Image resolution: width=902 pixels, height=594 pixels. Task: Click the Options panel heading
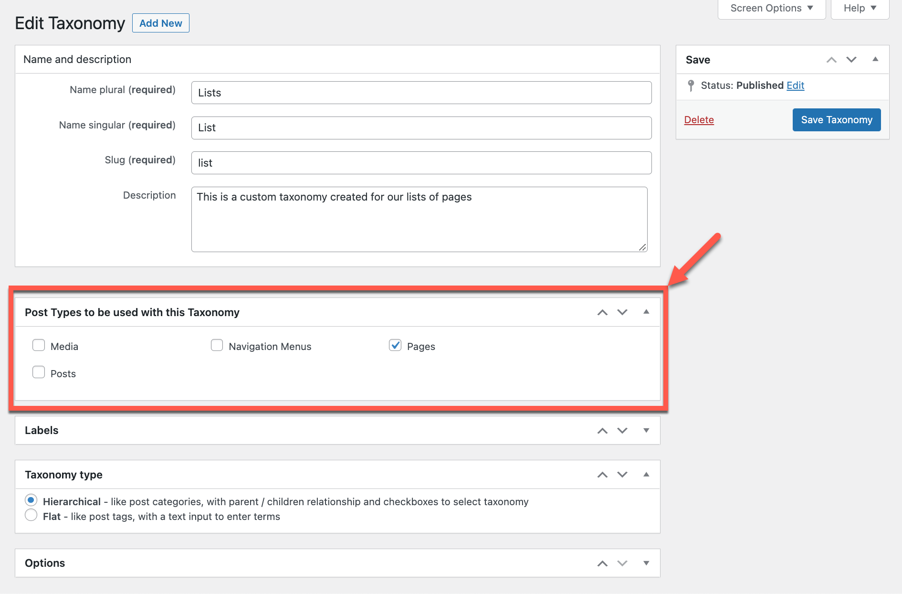(45, 563)
